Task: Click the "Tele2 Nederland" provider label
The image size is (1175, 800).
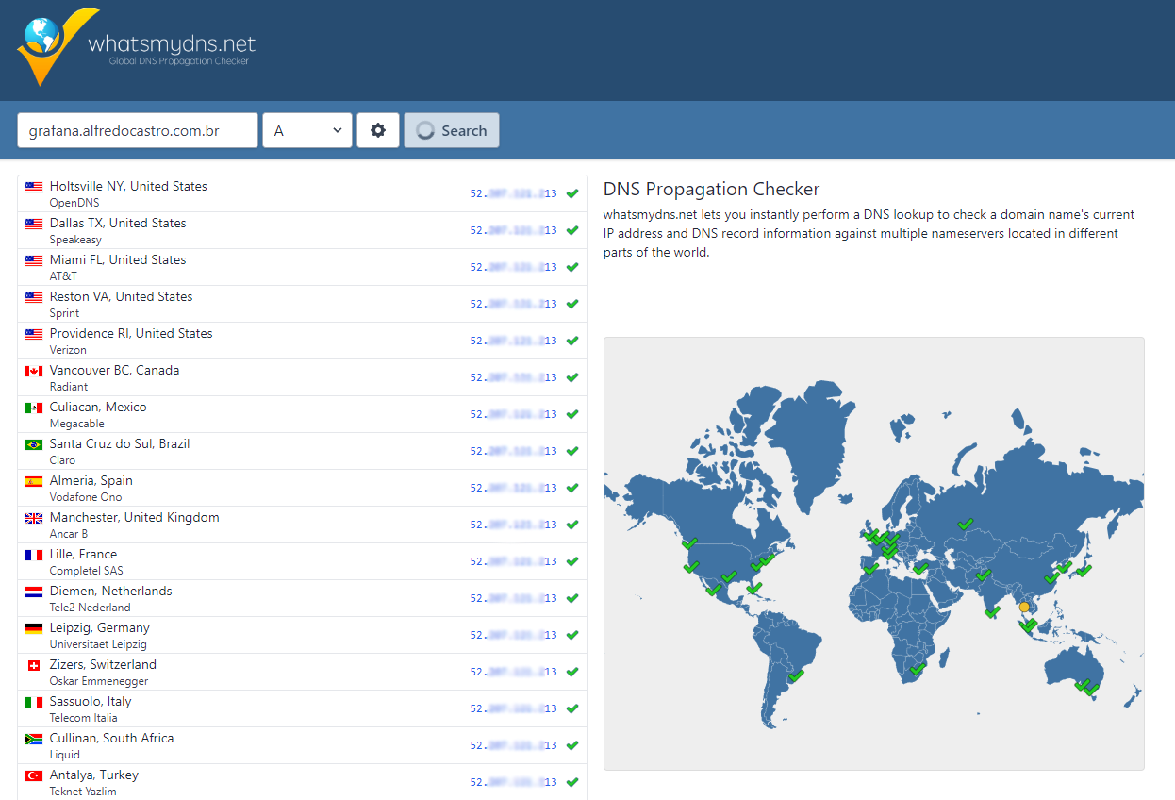Action: coord(91,608)
